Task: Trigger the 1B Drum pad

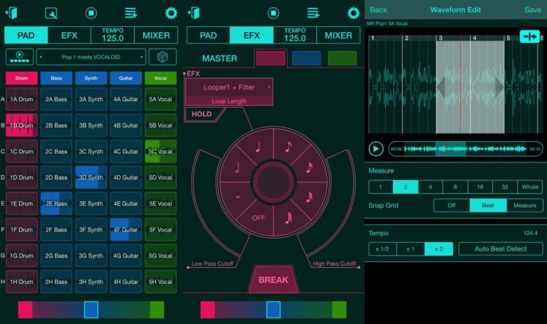Action: tap(21, 125)
